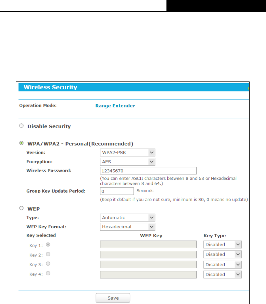This screenshot has width=266, height=304.
Task: Open Key Type dropdown for Key 4
Action: [x=223, y=274]
